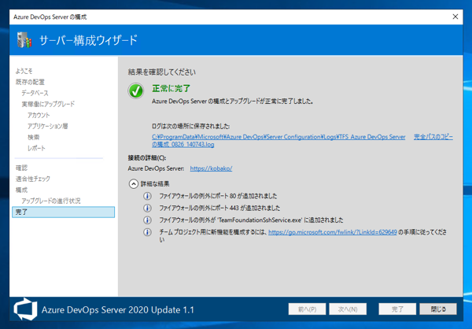Image resolution: width=472 pixels, height=329 pixels.
Task: Select 適合性チェック step in sidebar
Action: pyautogui.click(x=33, y=179)
